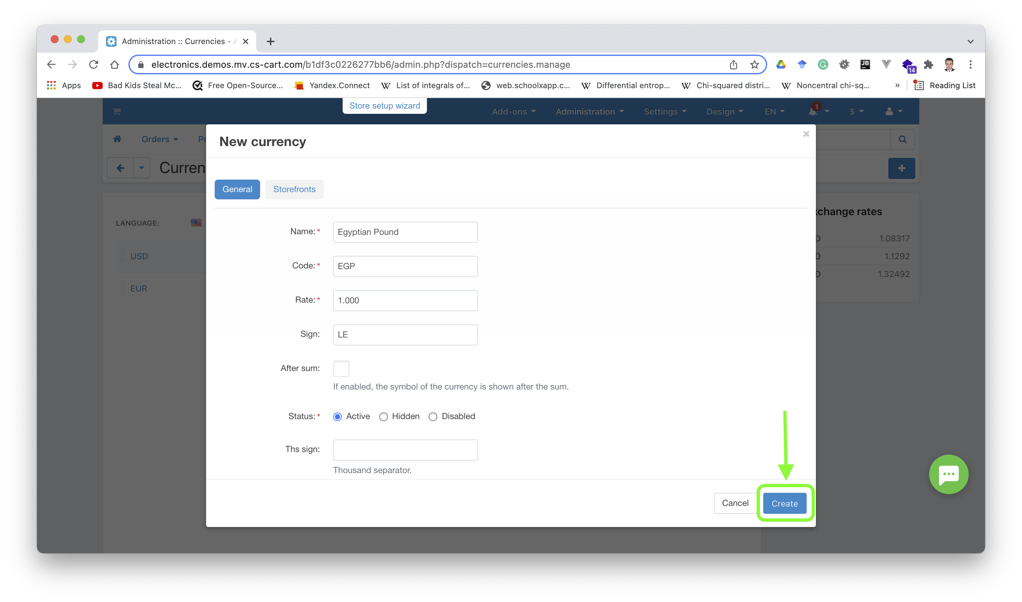Enable the After sum checkbox
Screen dimensions: 1022x602
click(341, 368)
